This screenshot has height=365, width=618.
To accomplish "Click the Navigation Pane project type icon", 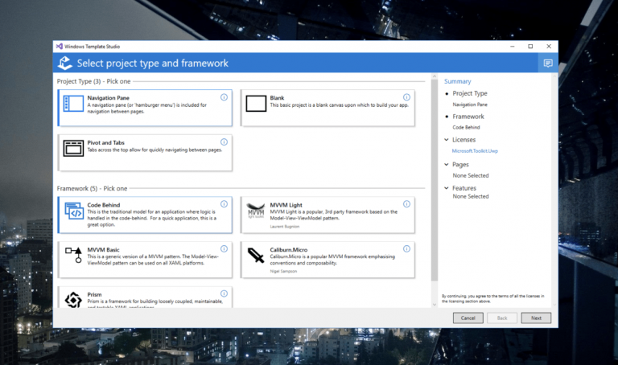I will (x=73, y=104).
